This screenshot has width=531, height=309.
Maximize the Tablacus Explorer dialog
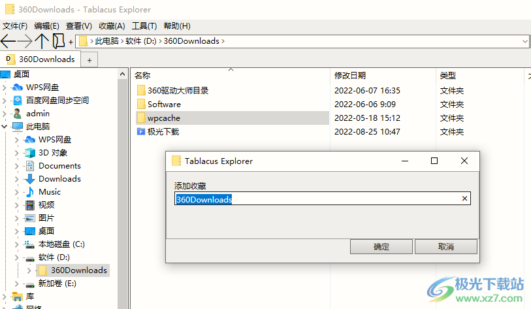pyautogui.click(x=434, y=161)
